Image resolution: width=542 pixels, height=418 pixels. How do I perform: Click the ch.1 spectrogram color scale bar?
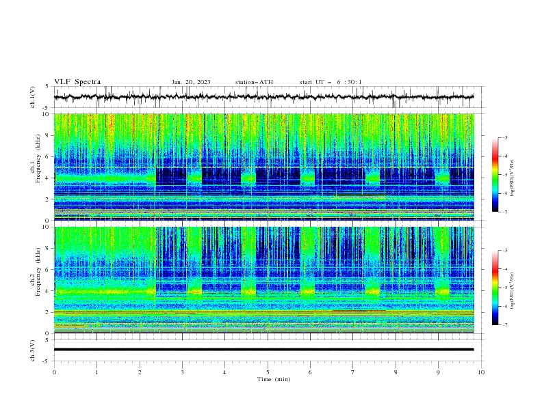pos(495,175)
